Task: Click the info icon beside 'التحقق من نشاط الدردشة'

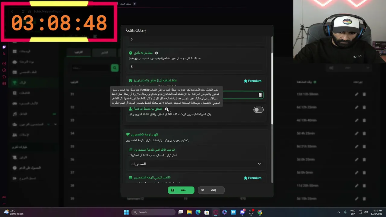Action: (x=166, y=109)
